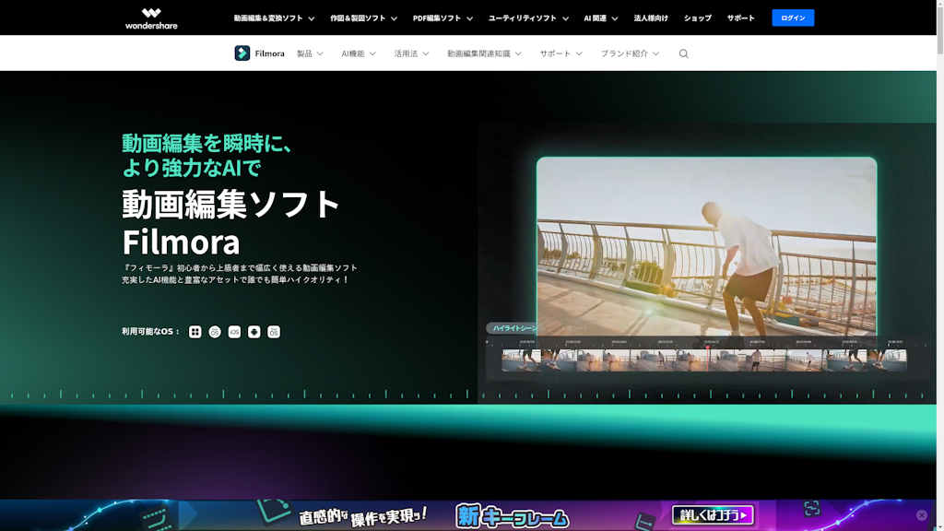Viewport: 944px width, 531px height.
Task: Expand the PDF編集ソフト dropdown
Action: click(x=442, y=18)
